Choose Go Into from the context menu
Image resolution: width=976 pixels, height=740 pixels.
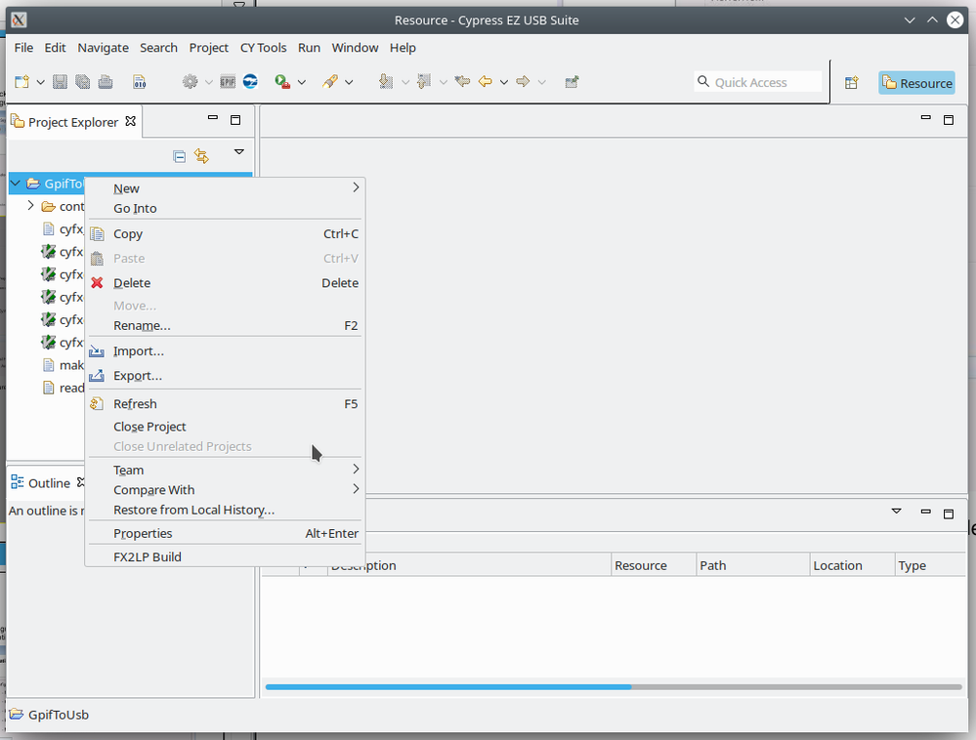(x=225, y=208)
